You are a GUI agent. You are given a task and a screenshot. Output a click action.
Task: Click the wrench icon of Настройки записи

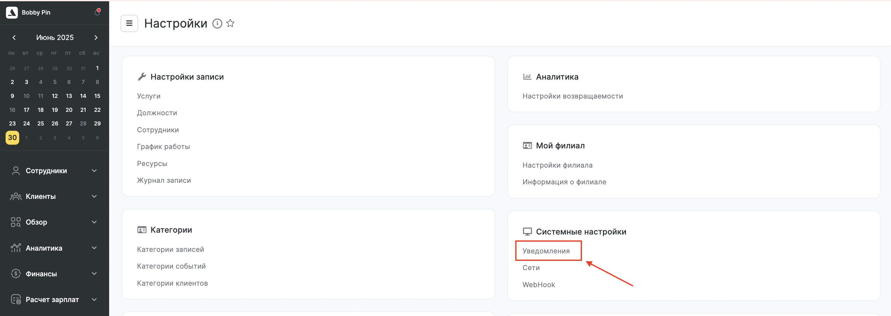click(x=142, y=77)
